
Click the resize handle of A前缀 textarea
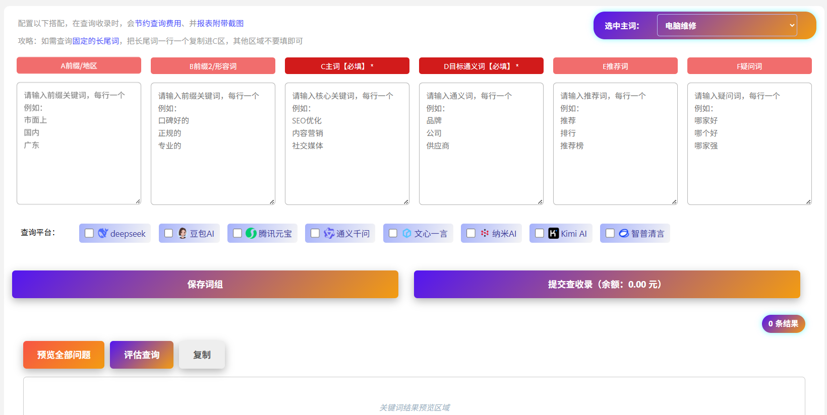pos(138,201)
